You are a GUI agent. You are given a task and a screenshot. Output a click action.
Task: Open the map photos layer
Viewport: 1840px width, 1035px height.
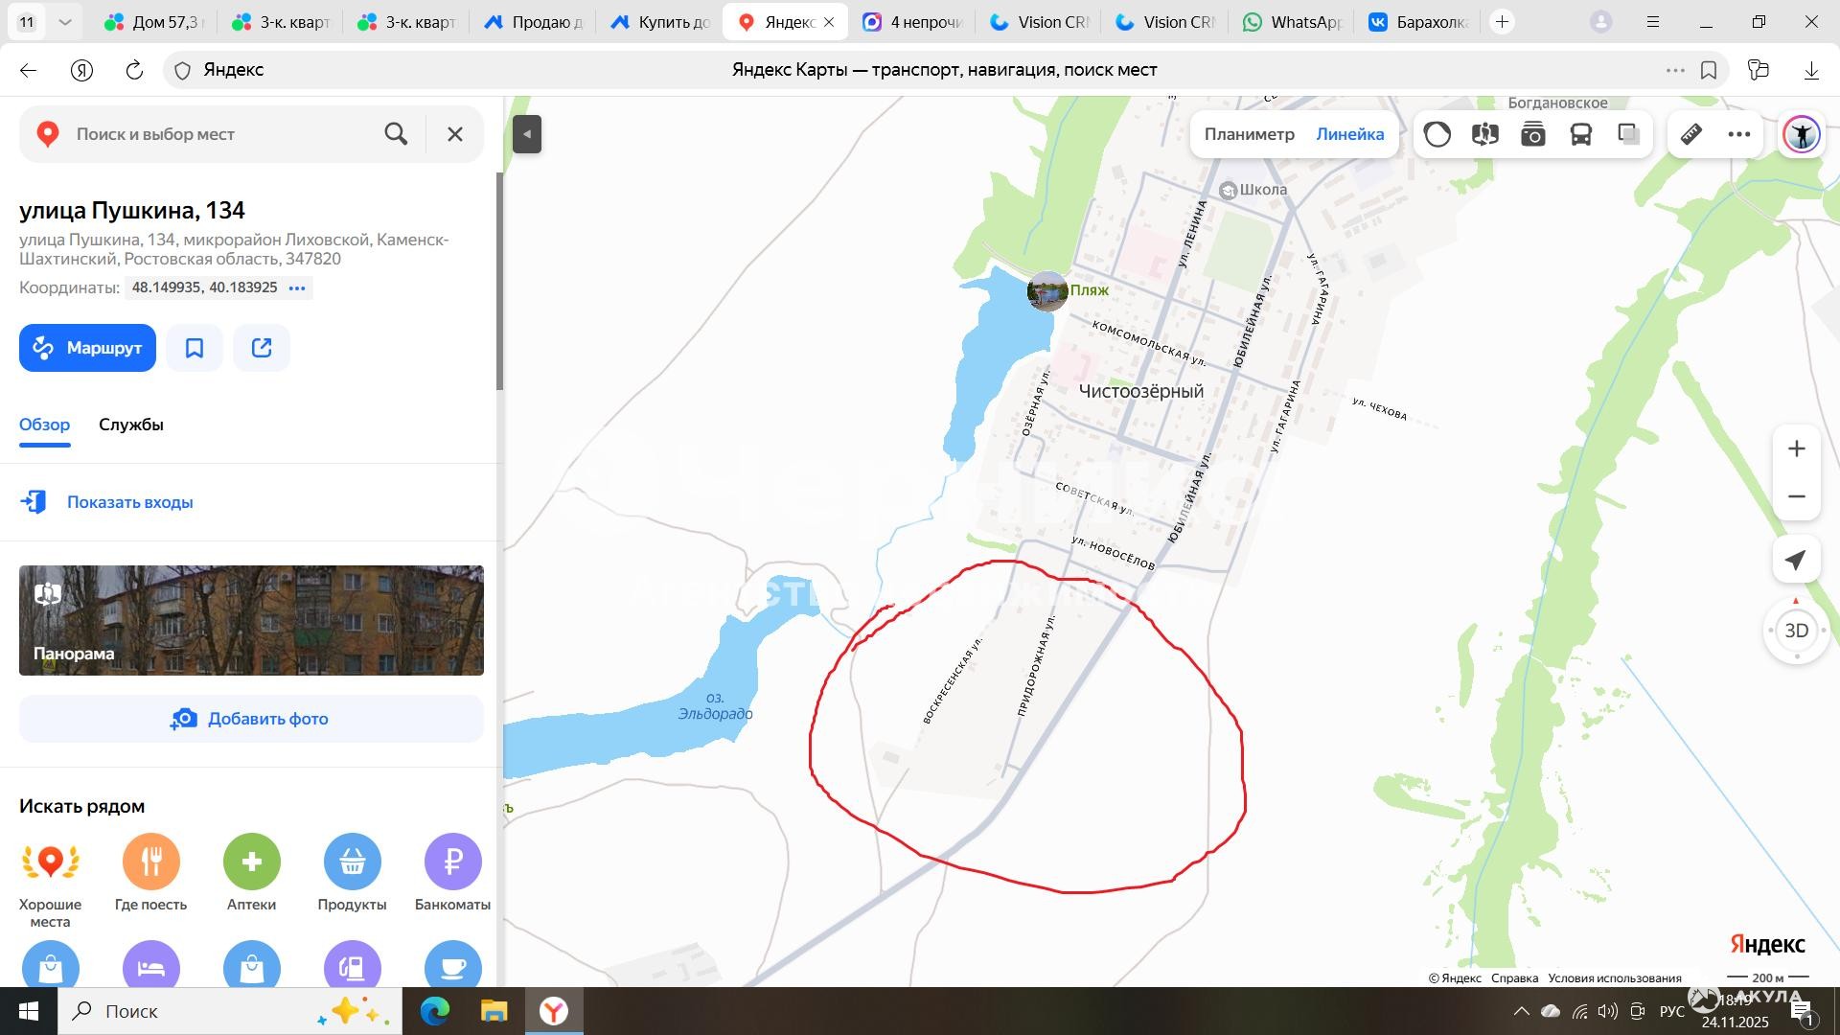1532,134
